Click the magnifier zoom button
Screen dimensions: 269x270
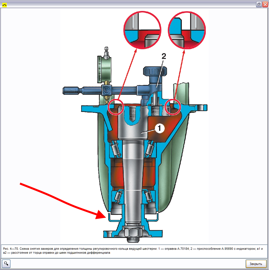(6, 264)
